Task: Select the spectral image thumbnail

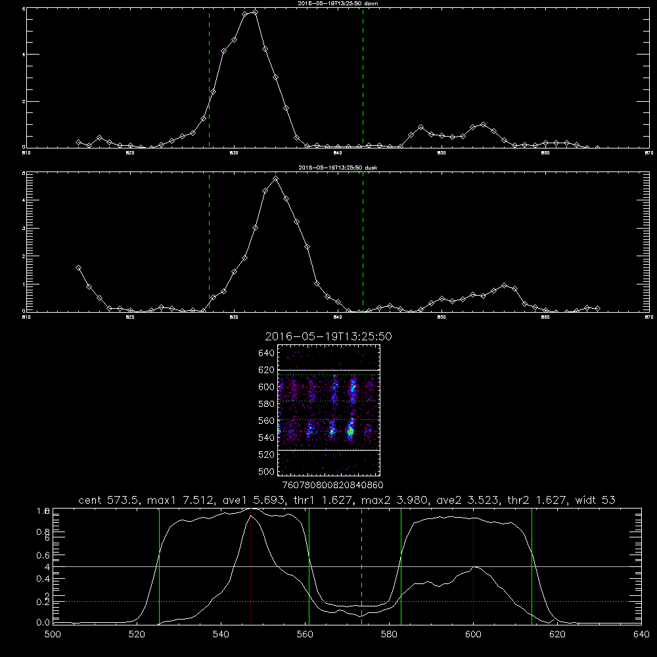Action: pos(328,410)
